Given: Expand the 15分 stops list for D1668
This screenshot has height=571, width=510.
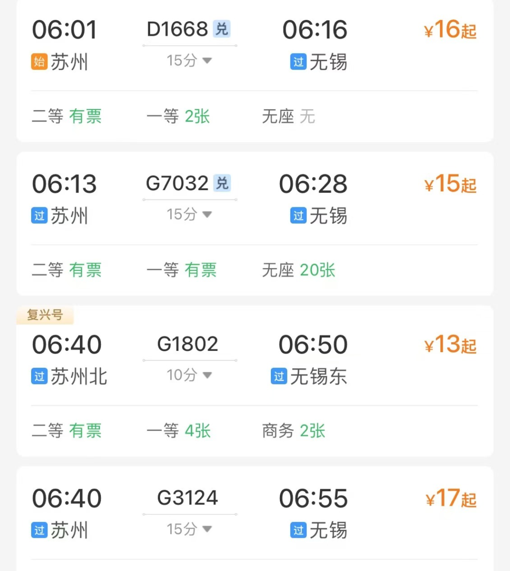Looking at the screenshot, I should point(189,61).
